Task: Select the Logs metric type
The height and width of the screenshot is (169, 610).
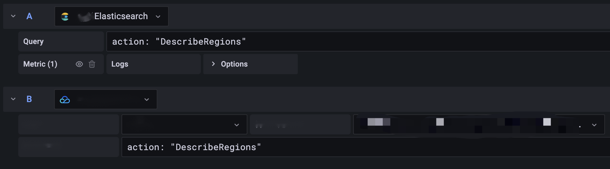Action: [120, 64]
